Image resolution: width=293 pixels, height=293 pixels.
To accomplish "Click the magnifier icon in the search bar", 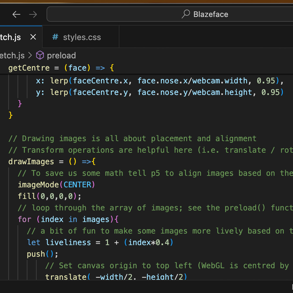I will point(186,14).
